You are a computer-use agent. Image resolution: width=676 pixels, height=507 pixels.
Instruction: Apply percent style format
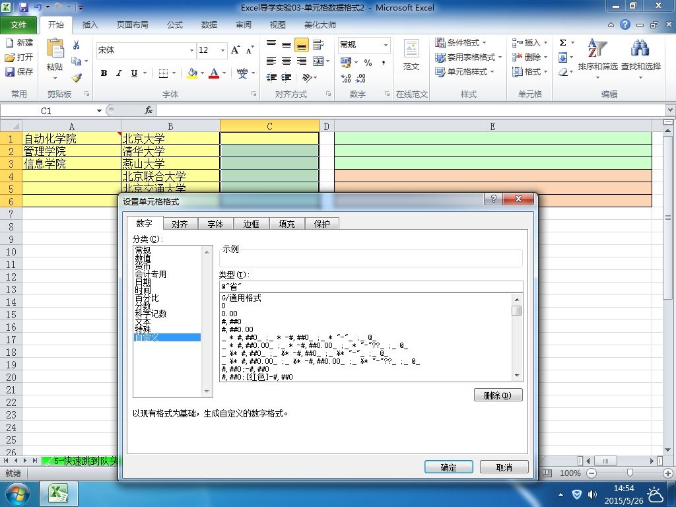coord(368,63)
